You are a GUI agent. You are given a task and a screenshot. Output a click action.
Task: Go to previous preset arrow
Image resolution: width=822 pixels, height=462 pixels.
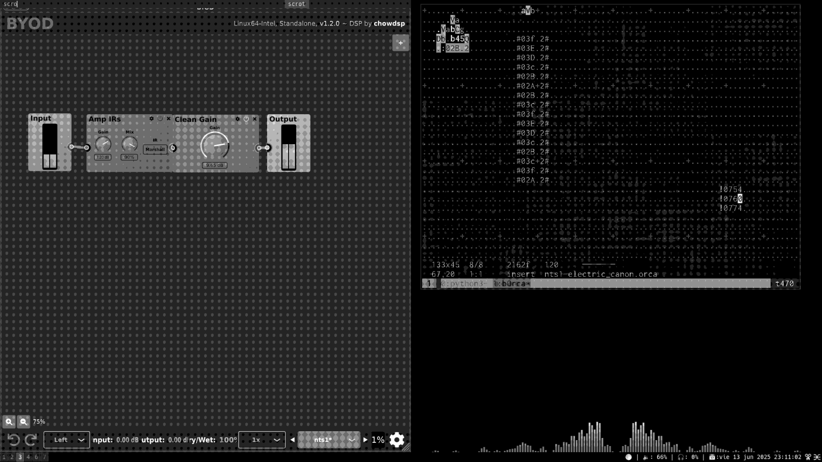292,440
